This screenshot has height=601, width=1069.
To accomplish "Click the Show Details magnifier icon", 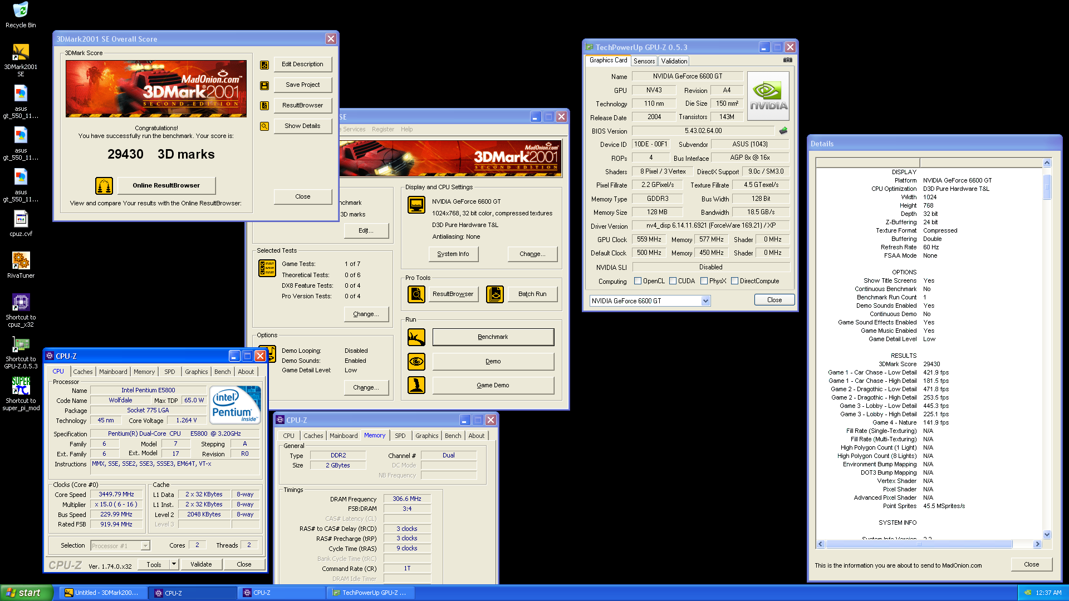I will (x=264, y=126).
